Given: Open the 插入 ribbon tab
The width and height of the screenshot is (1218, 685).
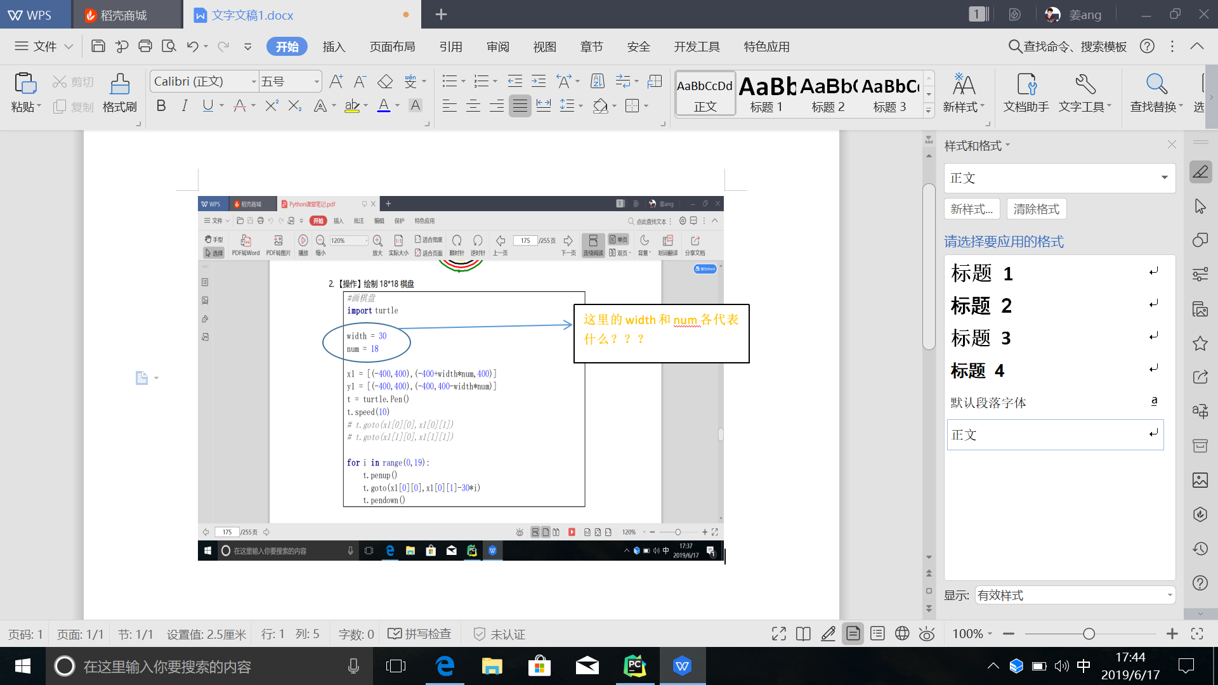Looking at the screenshot, I should coord(334,46).
